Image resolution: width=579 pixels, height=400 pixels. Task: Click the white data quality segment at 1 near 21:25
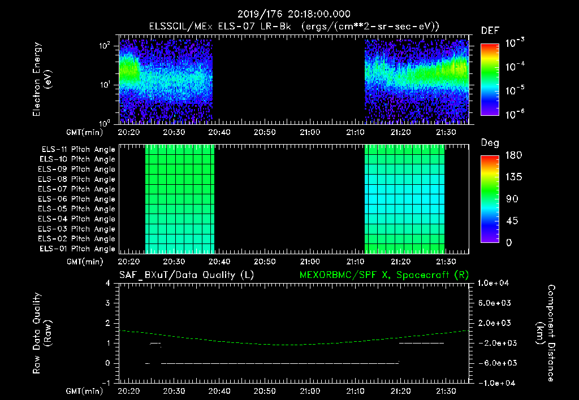(x=421, y=343)
